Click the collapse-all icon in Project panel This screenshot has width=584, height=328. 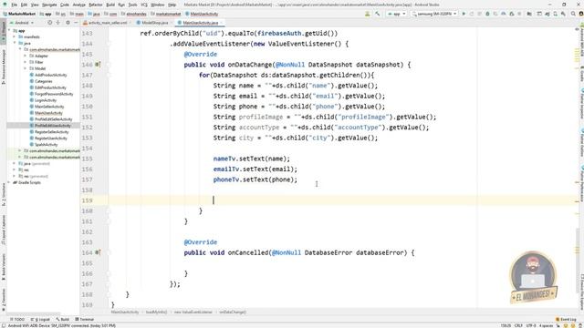click(58, 23)
